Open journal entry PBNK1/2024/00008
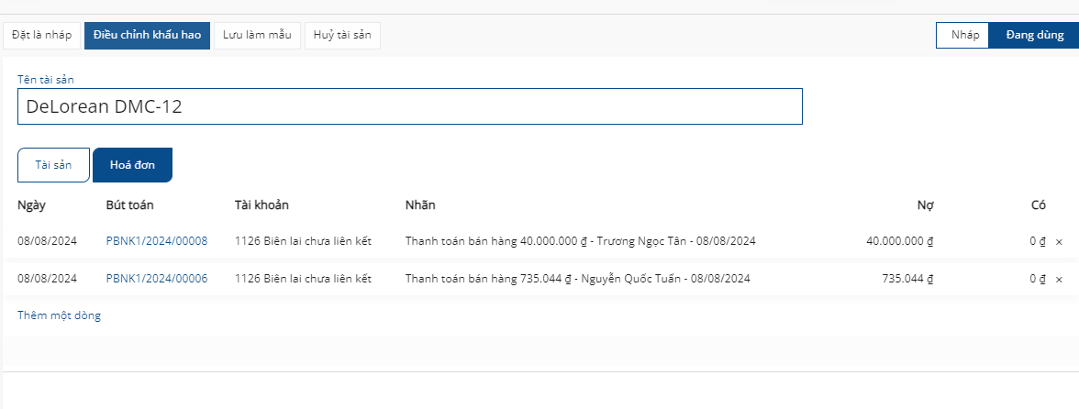The image size is (1079, 409). tap(157, 241)
